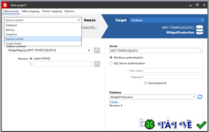
Task: Switch to Data sources tab
Action: tap(11, 11)
